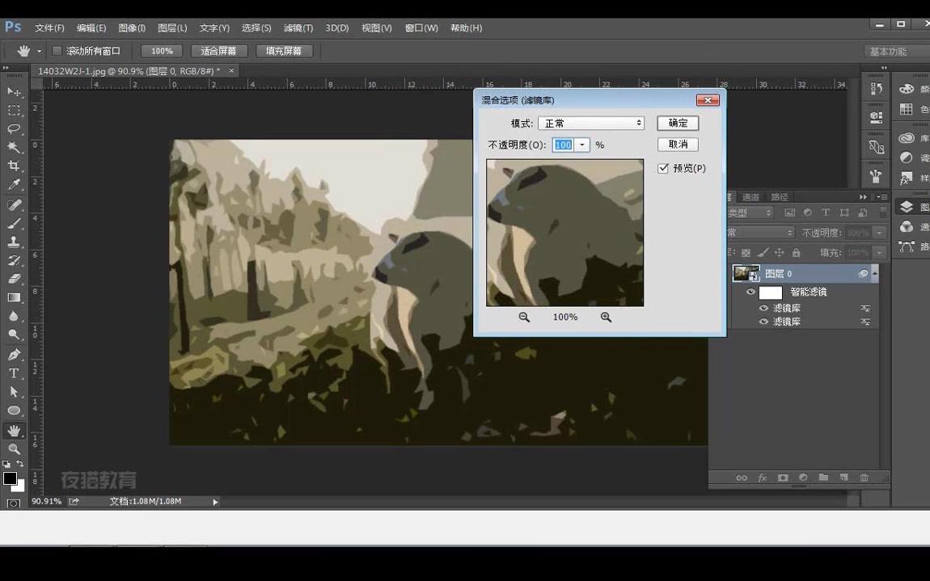Click the 确定 button in the dialog
The width and height of the screenshot is (930, 581).
[x=678, y=124]
